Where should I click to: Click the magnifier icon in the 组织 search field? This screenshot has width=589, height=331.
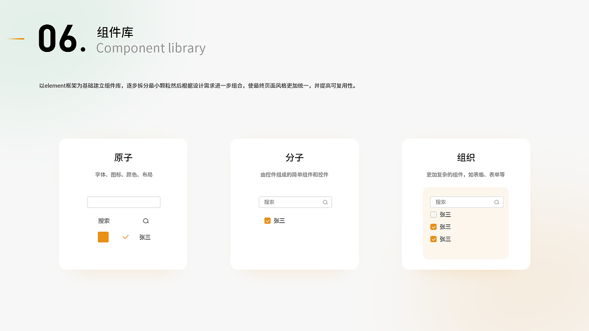(x=497, y=202)
